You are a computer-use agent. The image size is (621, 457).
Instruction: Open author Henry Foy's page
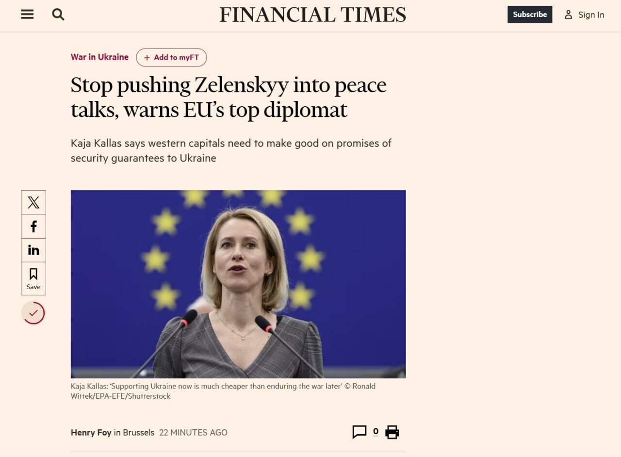91,432
